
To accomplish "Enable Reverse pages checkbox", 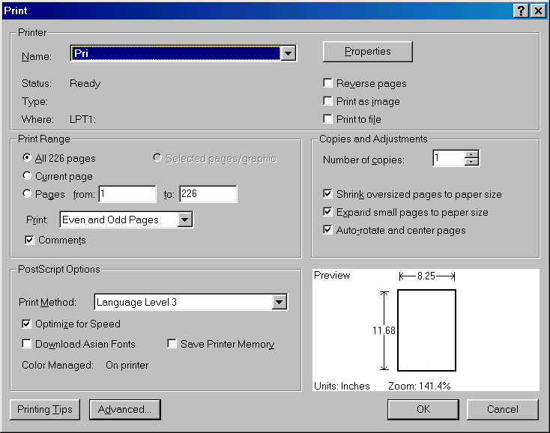I will click(x=327, y=83).
